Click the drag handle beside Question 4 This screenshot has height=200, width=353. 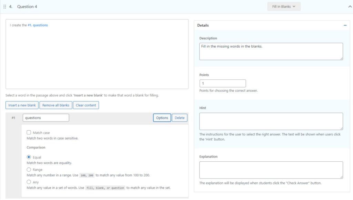[x=5, y=7]
